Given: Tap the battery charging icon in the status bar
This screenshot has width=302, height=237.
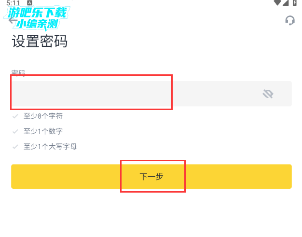Looking at the screenshot, I should [x=295, y=3].
